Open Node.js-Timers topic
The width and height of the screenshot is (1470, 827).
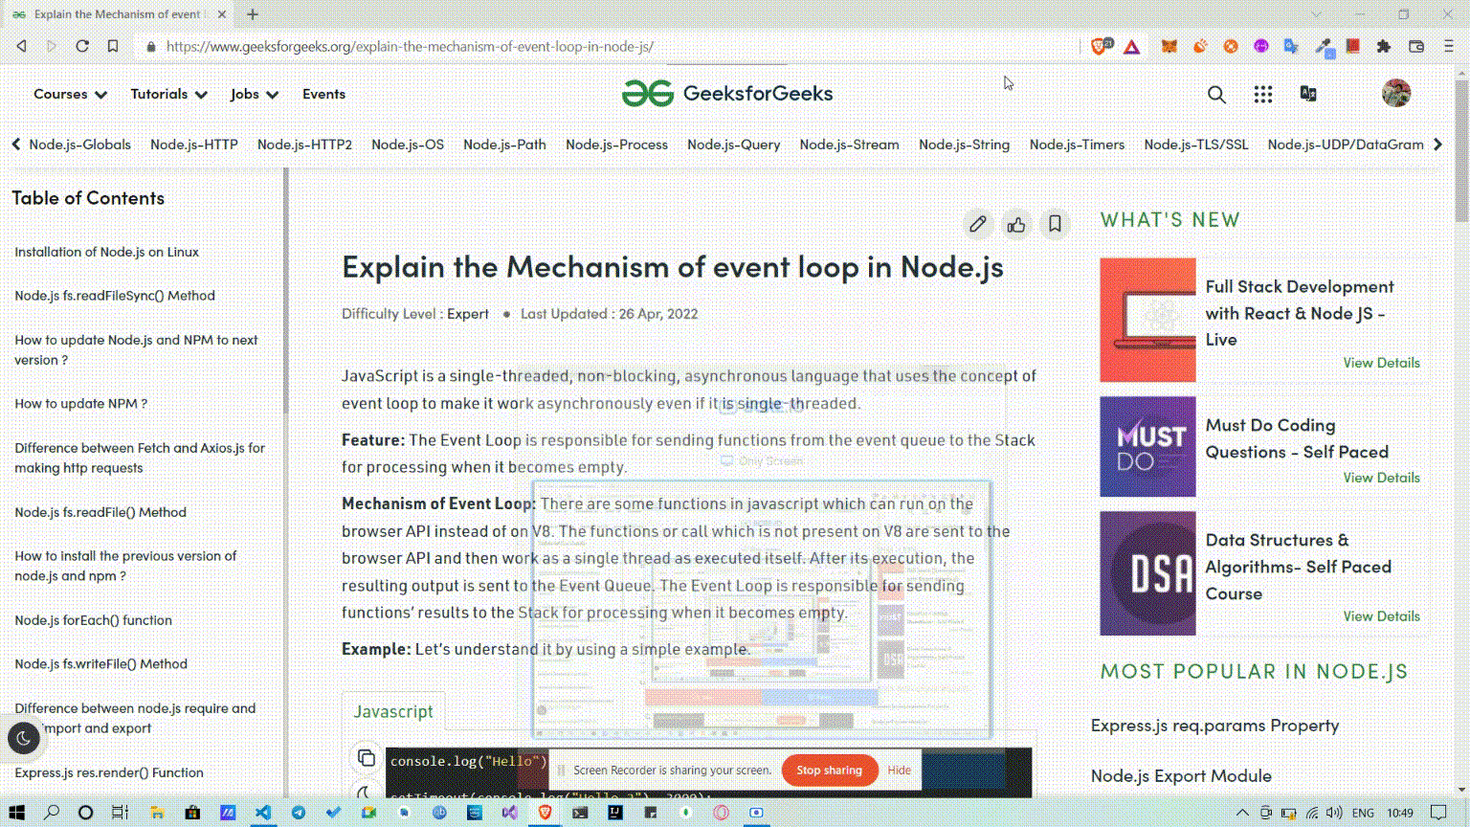click(1077, 145)
